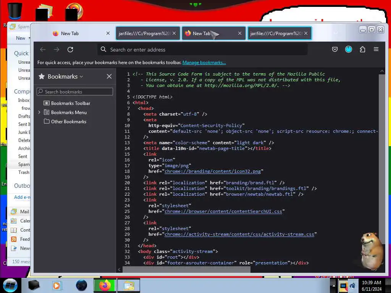Viewport: 391px width, 293px height.
Task: Open the Windows Start menu orb
Action: pyautogui.click(x=10, y=285)
